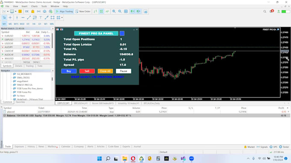
Task: Select the M1 timeframe
Action: tap(4, 24)
